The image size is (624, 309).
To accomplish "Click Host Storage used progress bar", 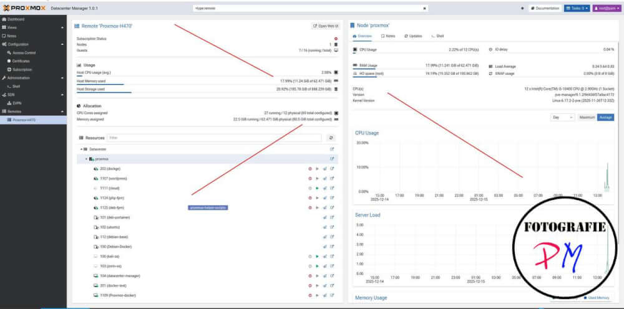I will pyautogui.click(x=206, y=93).
